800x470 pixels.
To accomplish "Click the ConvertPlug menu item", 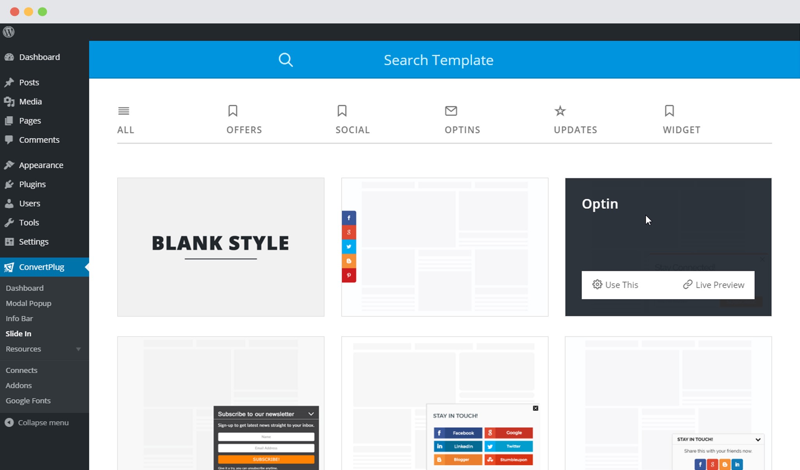I will [x=41, y=267].
